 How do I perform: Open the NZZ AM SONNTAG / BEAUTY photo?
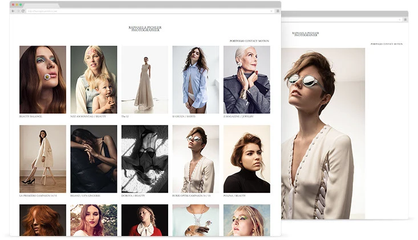pyautogui.click(x=94, y=80)
